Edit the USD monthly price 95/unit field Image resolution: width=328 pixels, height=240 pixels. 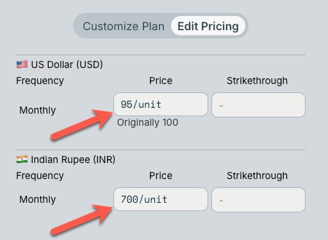coord(161,105)
